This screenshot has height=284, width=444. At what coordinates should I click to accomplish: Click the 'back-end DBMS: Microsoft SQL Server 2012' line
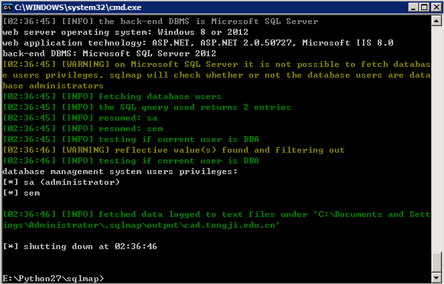pyautogui.click(x=109, y=54)
